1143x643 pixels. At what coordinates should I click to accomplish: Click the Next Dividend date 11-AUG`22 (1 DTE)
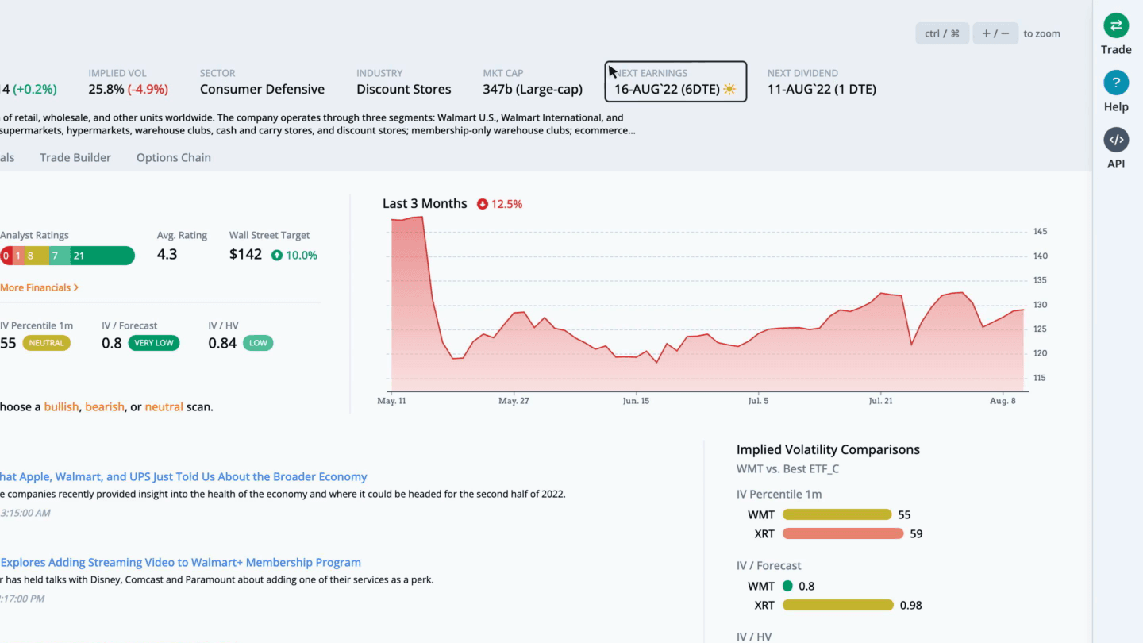point(822,89)
